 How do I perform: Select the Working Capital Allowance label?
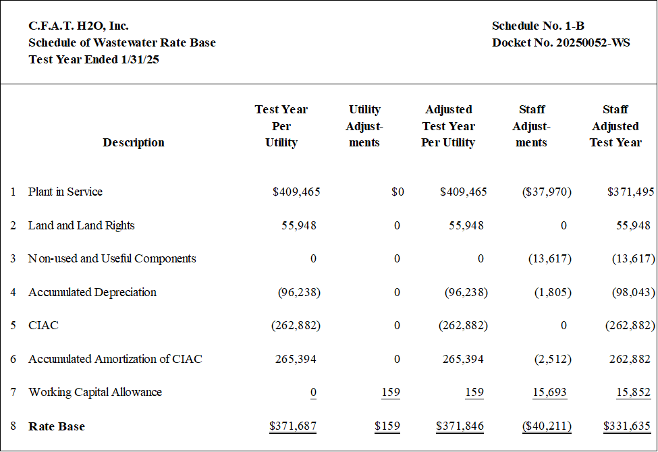(95, 392)
